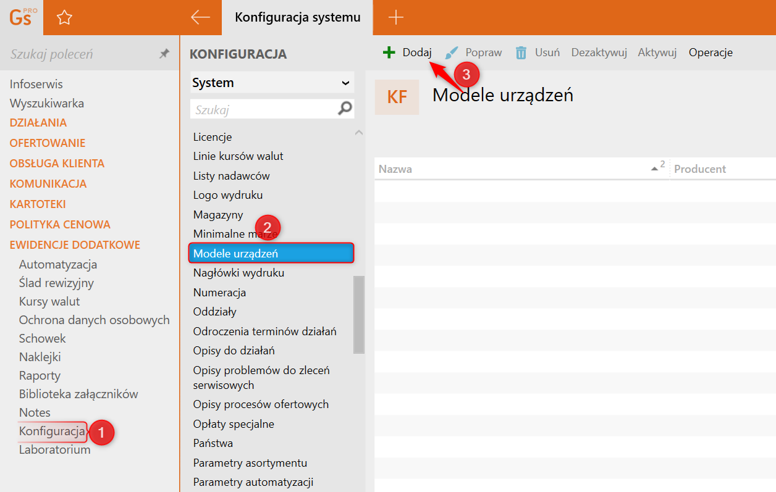The width and height of the screenshot is (776, 492).
Task: Open Ślad rewizyjny in sidebar
Action: point(56,283)
